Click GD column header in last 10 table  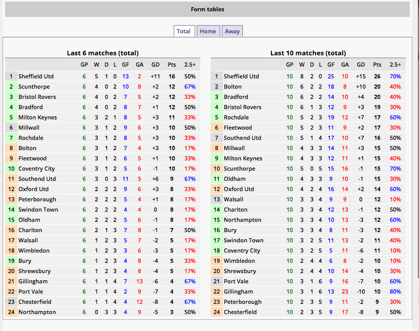pyautogui.click(x=361, y=65)
